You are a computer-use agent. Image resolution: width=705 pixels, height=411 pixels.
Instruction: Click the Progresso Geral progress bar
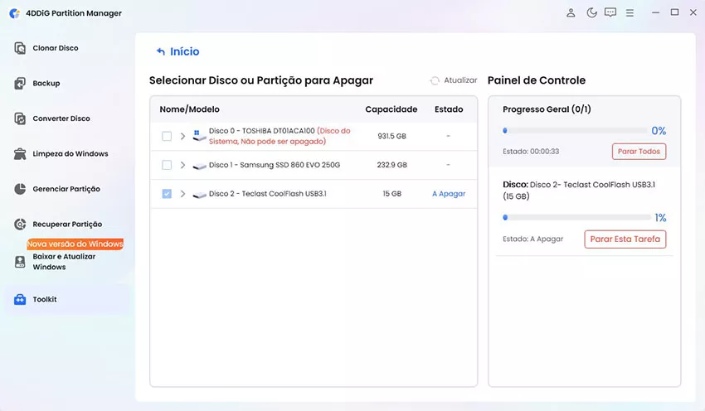coord(575,131)
